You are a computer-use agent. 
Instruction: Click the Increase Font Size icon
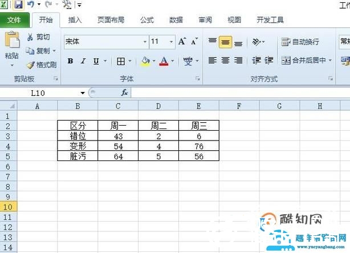tap(182, 41)
